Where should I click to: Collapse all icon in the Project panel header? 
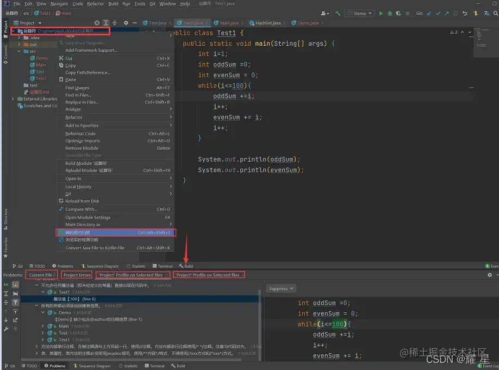coord(115,23)
